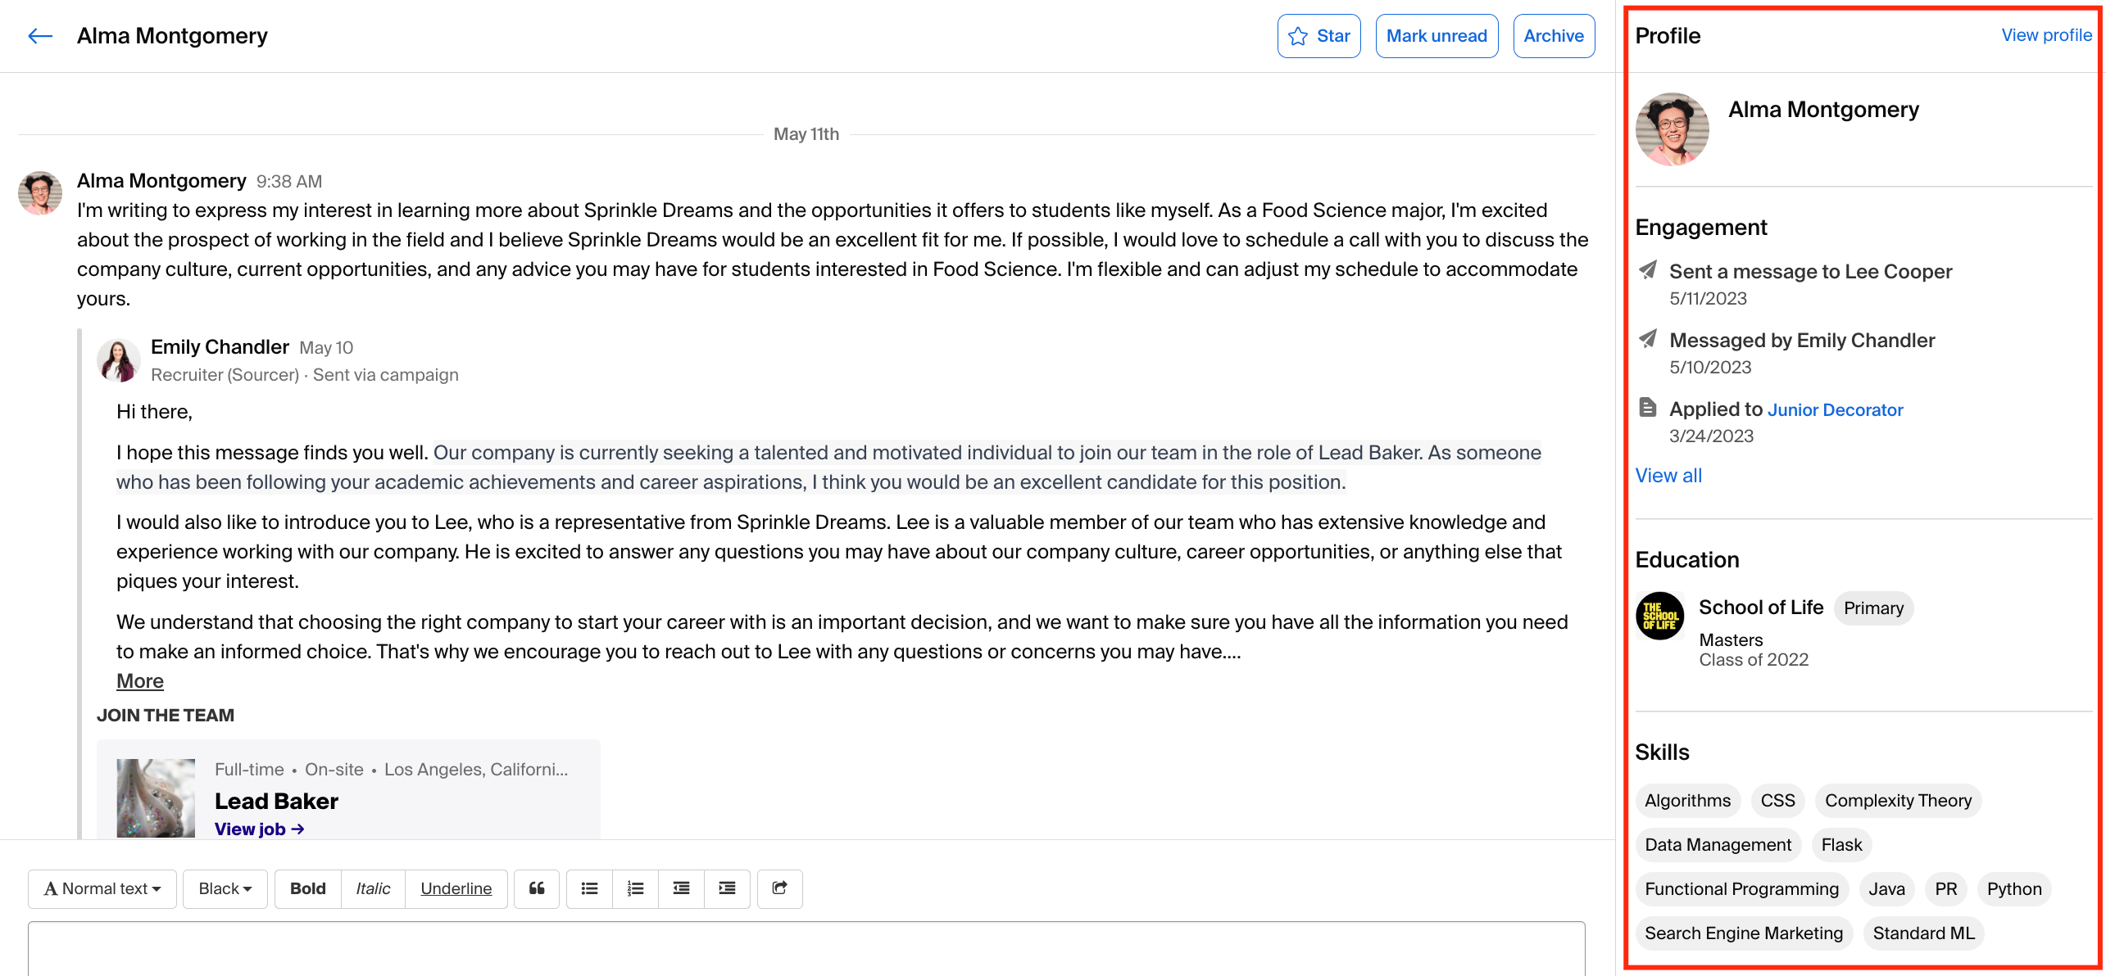Click the Search Engine Marketing skill tag

(1743, 933)
